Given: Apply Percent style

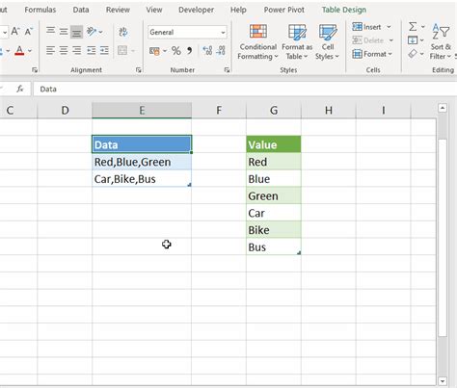Looking at the screenshot, I should click(x=176, y=51).
